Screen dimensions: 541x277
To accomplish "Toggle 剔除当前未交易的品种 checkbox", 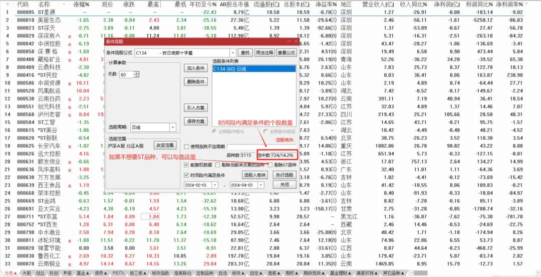I will coord(217,165).
